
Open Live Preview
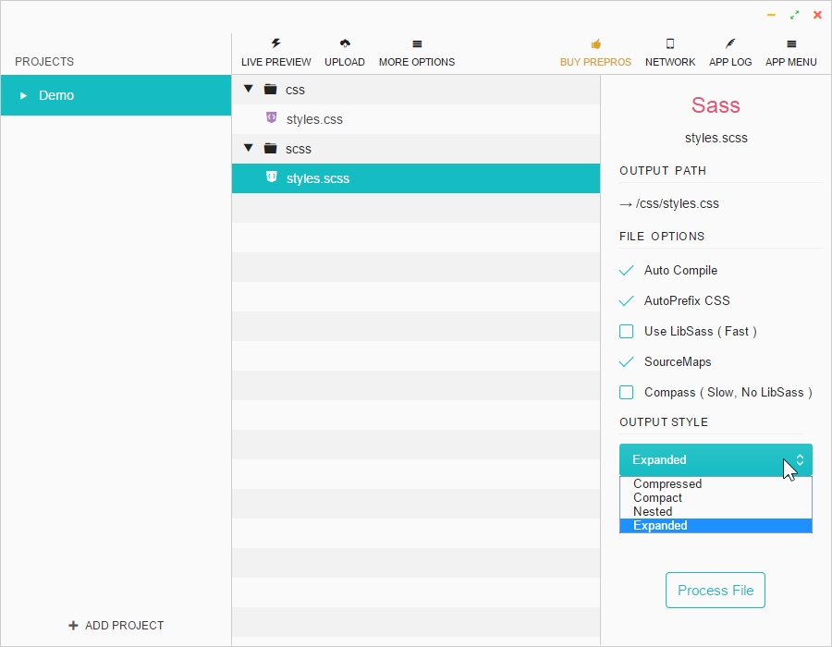coord(275,51)
